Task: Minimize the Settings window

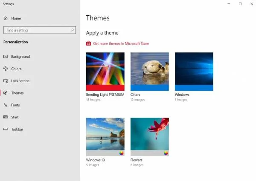Action: pyautogui.click(x=229, y=4)
